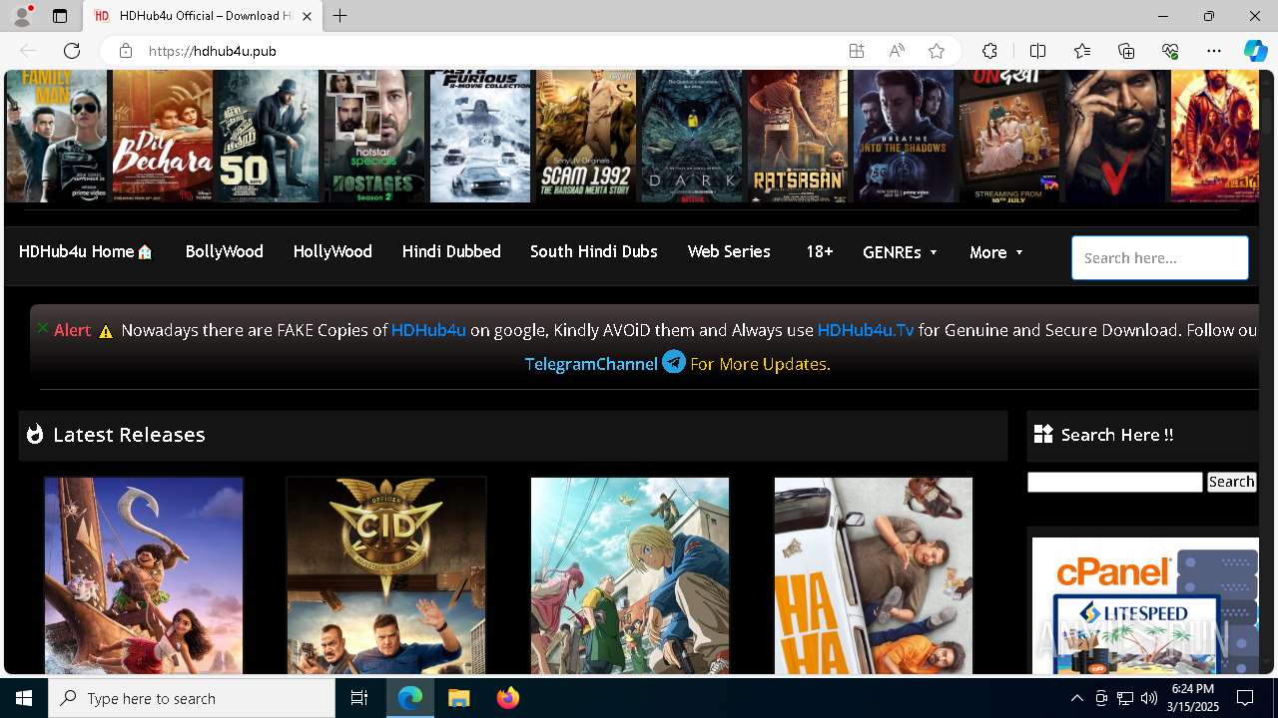Screen dimensions: 1278x718
Task: Show hidden system tray icons
Action: coord(1076,698)
